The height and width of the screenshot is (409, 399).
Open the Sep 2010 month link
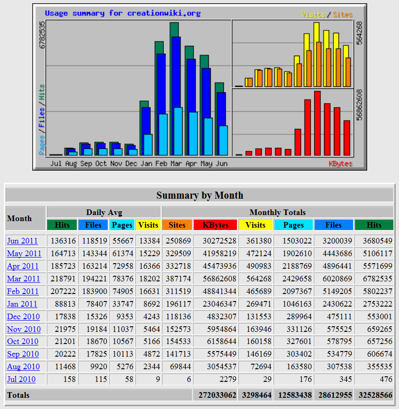point(23,354)
